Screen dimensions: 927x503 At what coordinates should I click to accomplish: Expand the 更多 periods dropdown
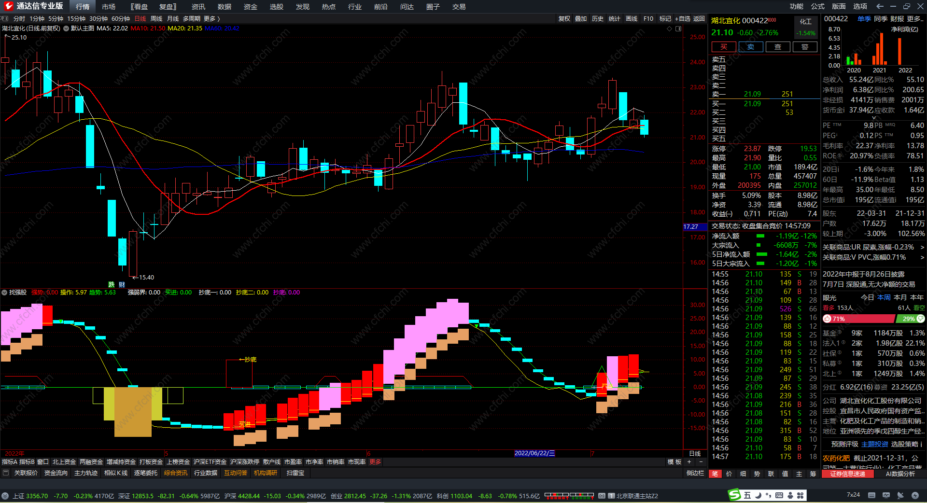pyautogui.click(x=212, y=19)
